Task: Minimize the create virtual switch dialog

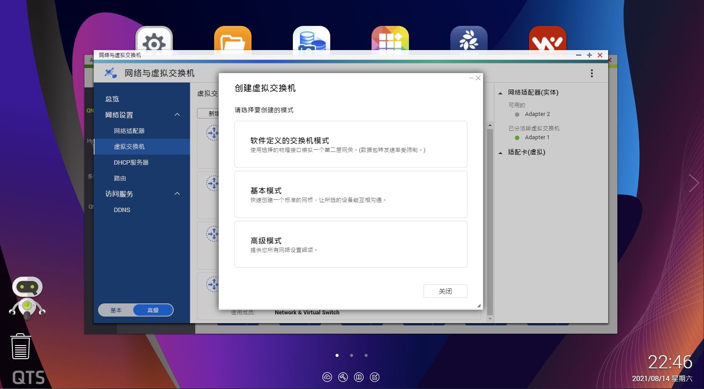Action: (471, 78)
